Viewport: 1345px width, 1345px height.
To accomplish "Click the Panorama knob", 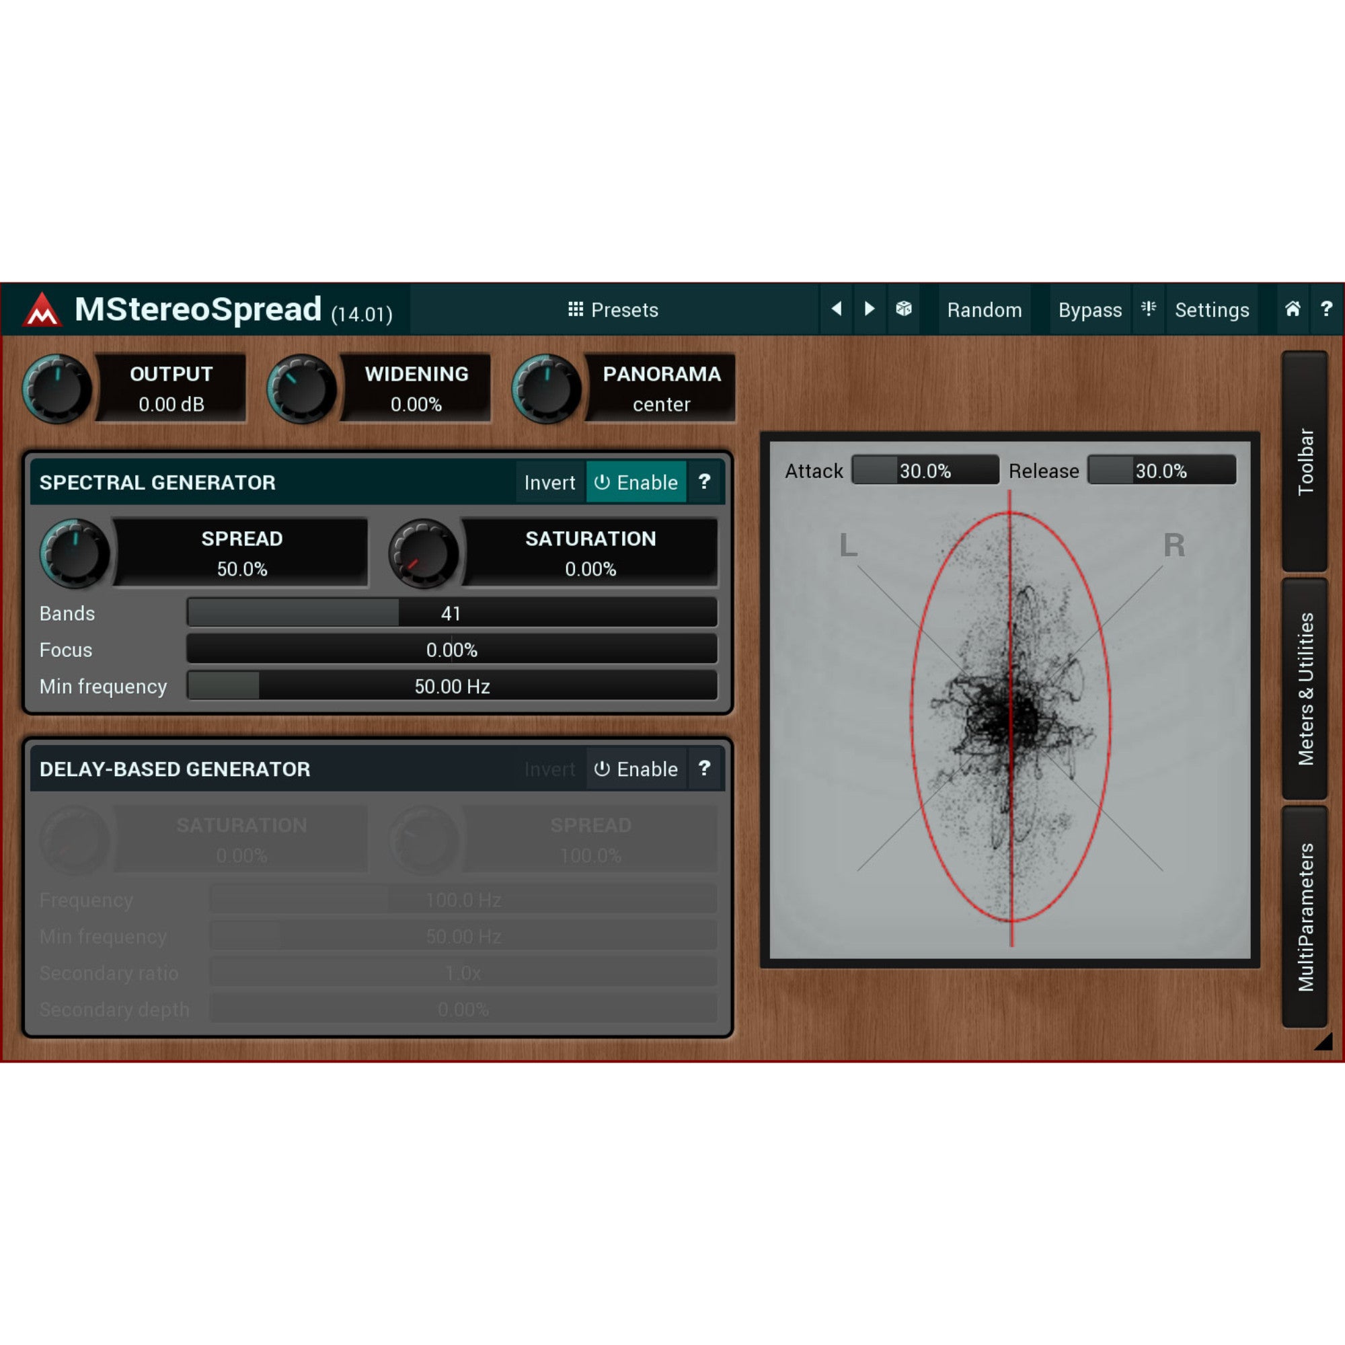I will (x=546, y=389).
